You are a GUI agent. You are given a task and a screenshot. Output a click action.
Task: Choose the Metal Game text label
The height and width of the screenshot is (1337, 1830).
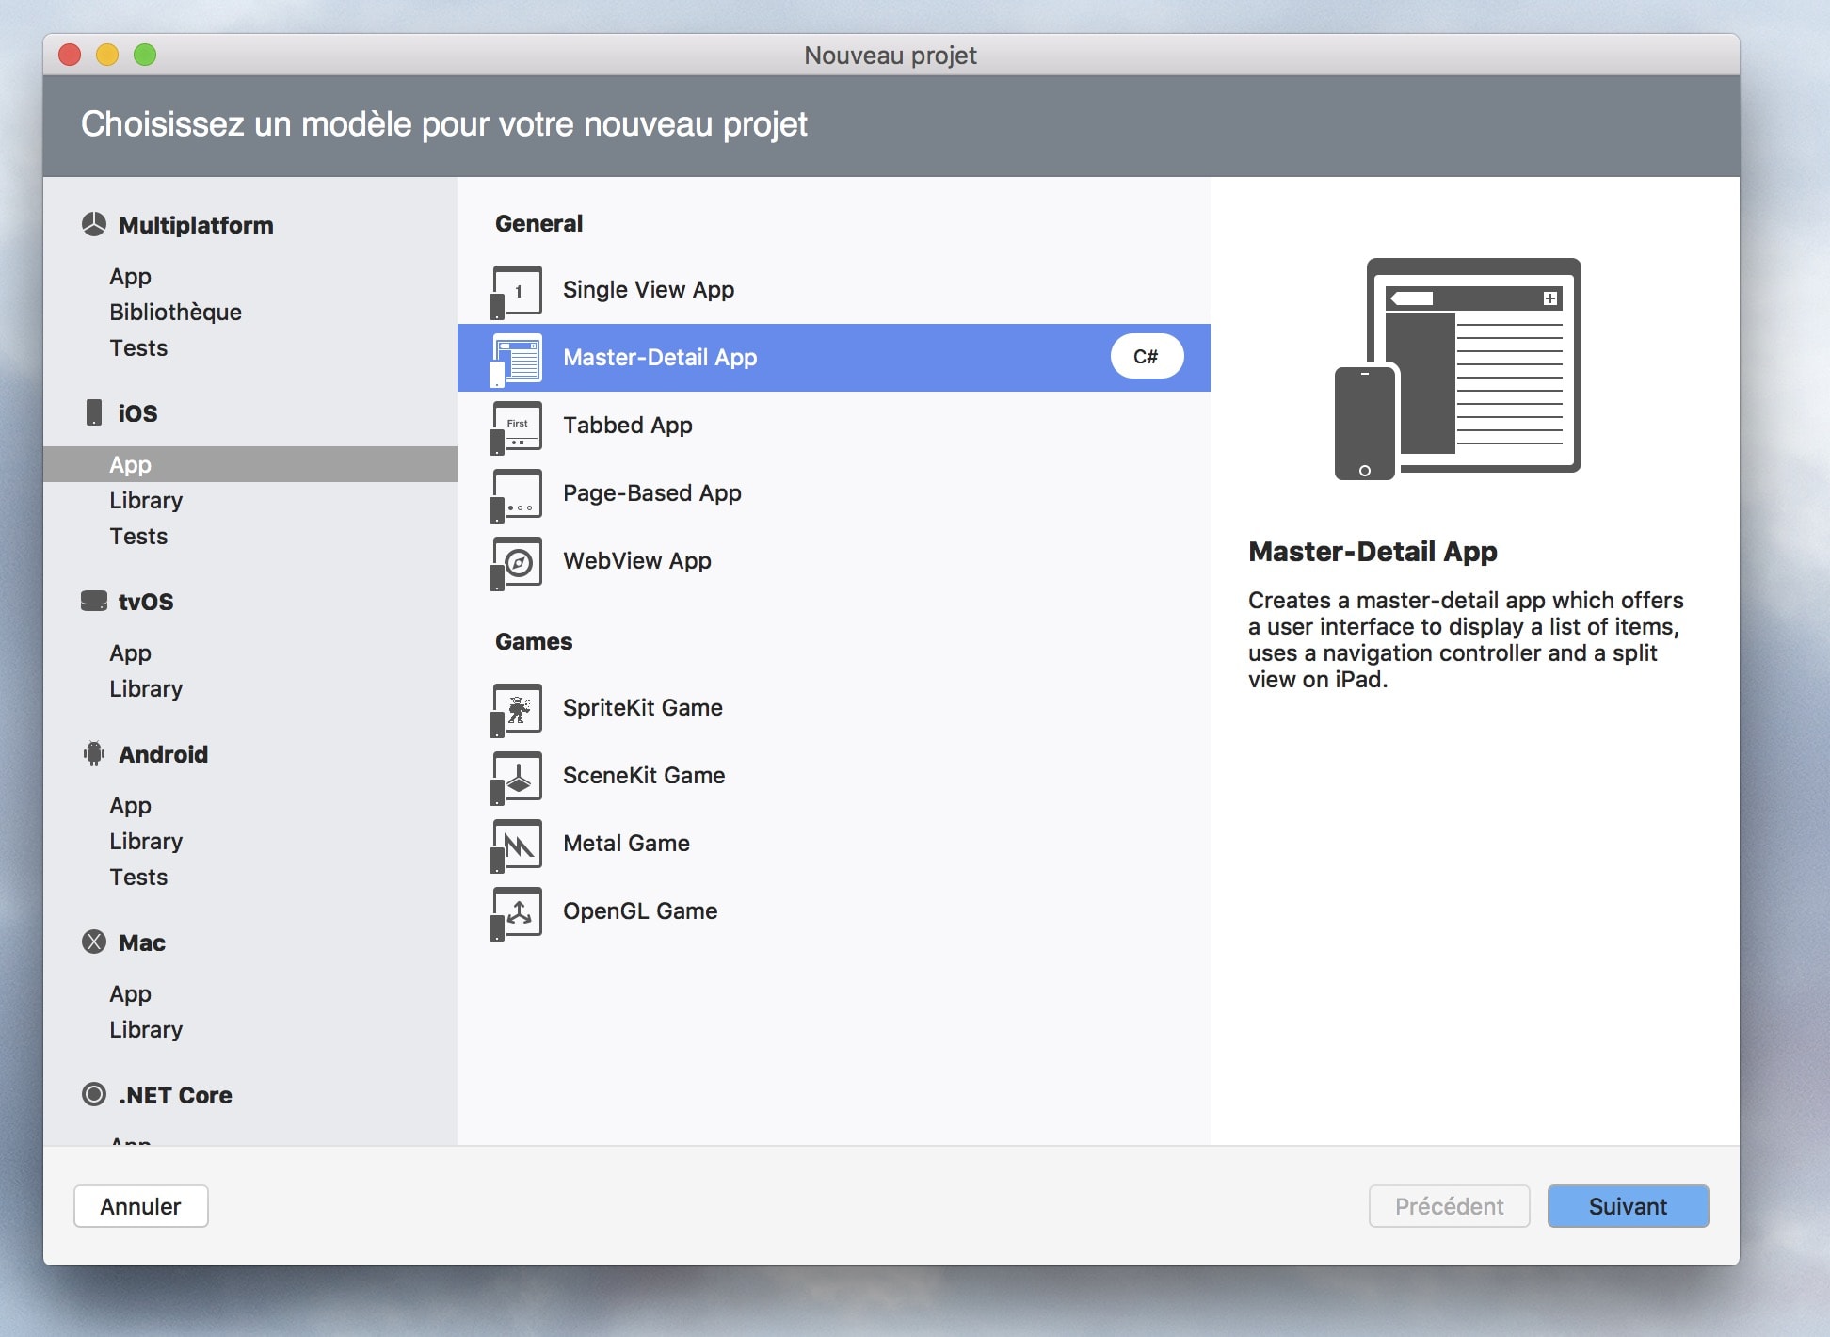626,844
